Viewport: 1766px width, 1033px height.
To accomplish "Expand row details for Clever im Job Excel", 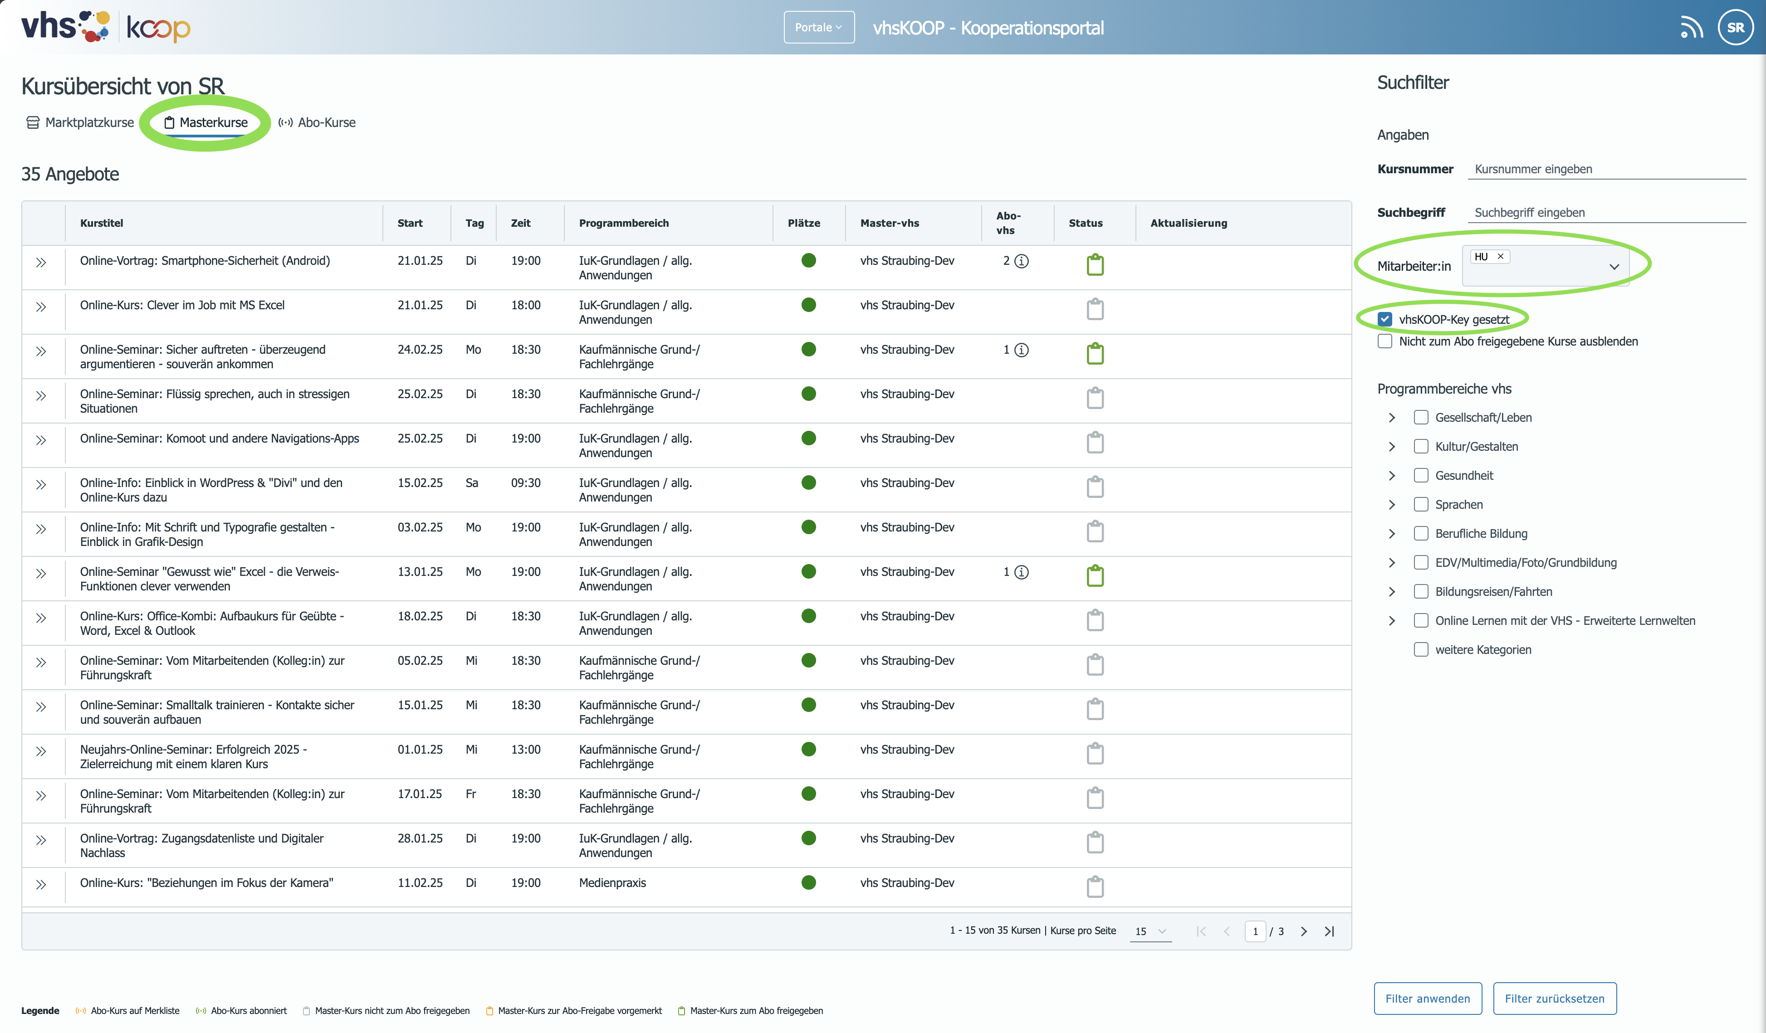I will coord(41,307).
